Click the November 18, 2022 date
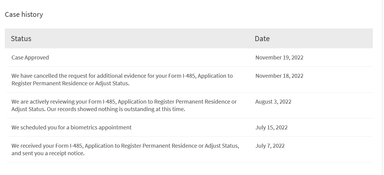The image size is (384, 175). click(279, 76)
